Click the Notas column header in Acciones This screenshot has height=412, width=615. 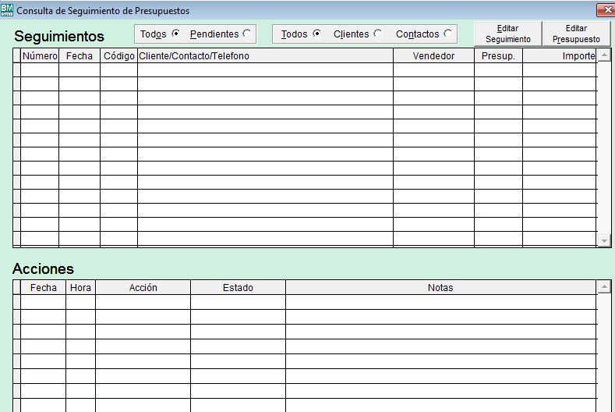coord(440,288)
